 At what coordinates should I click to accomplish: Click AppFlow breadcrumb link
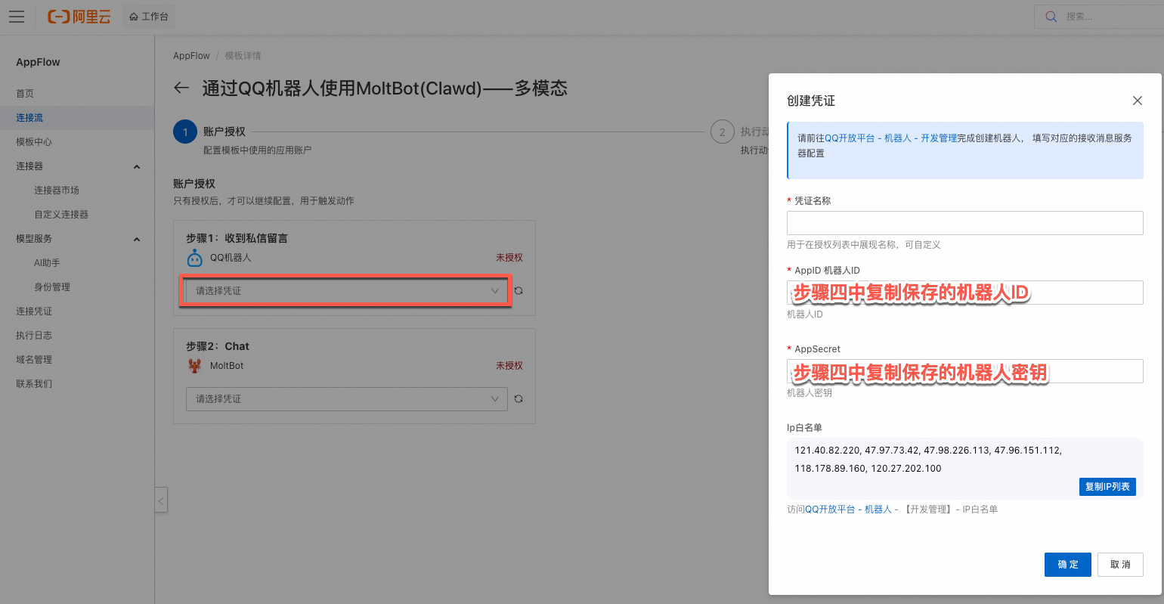click(x=191, y=56)
